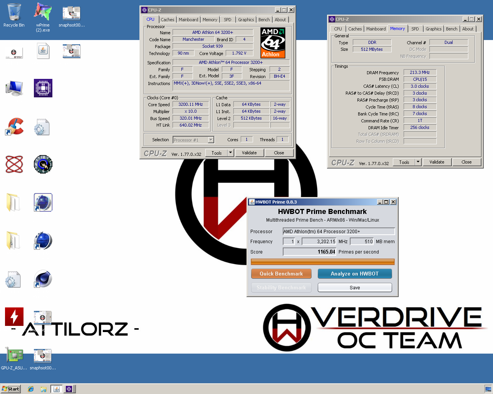The width and height of the screenshot is (493, 394).
Task: Switch to CPU tab in CPU-Z Memory window
Action: point(338,29)
